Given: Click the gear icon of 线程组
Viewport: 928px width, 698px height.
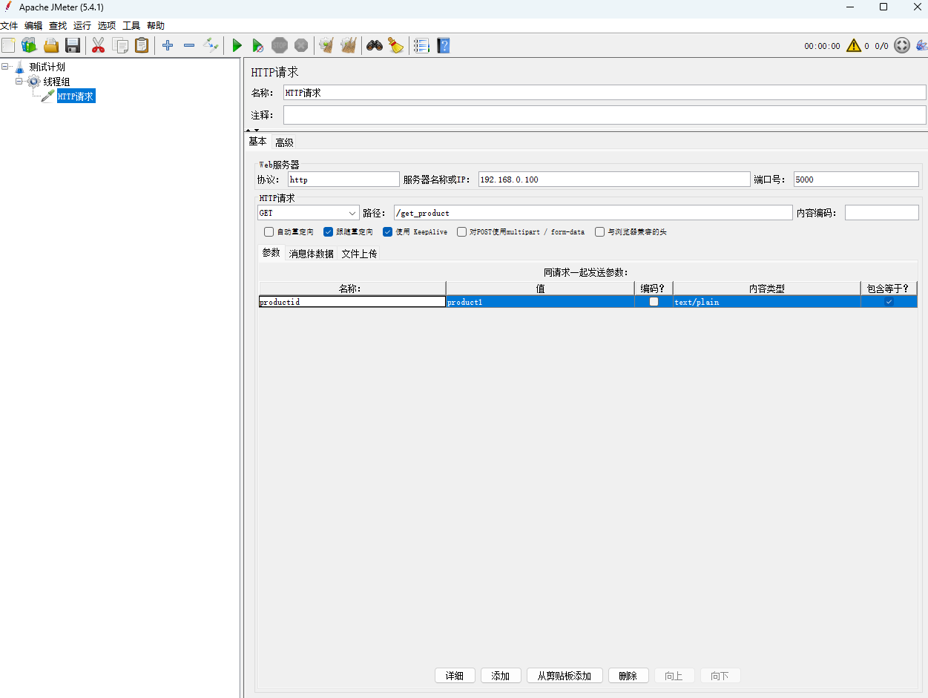Looking at the screenshot, I should pos(34,82).
